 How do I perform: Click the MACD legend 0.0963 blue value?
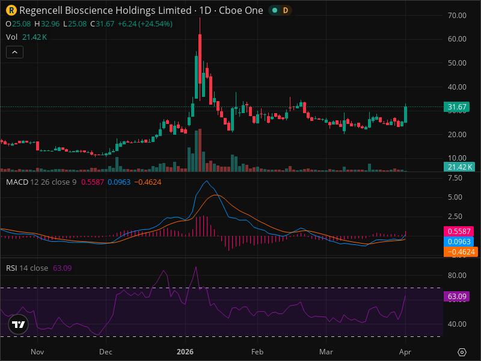(119, 182)
